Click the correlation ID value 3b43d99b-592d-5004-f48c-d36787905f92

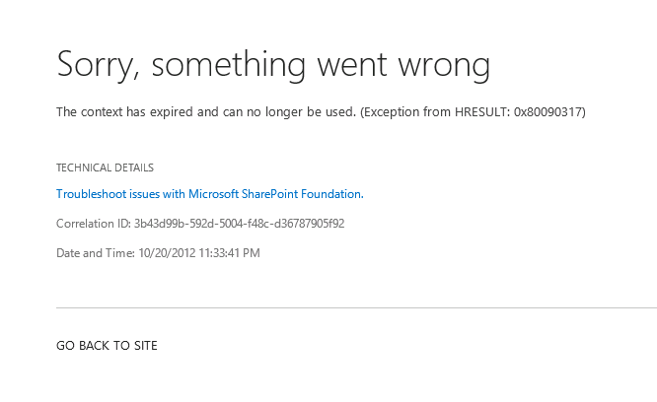tap(240, 224)
